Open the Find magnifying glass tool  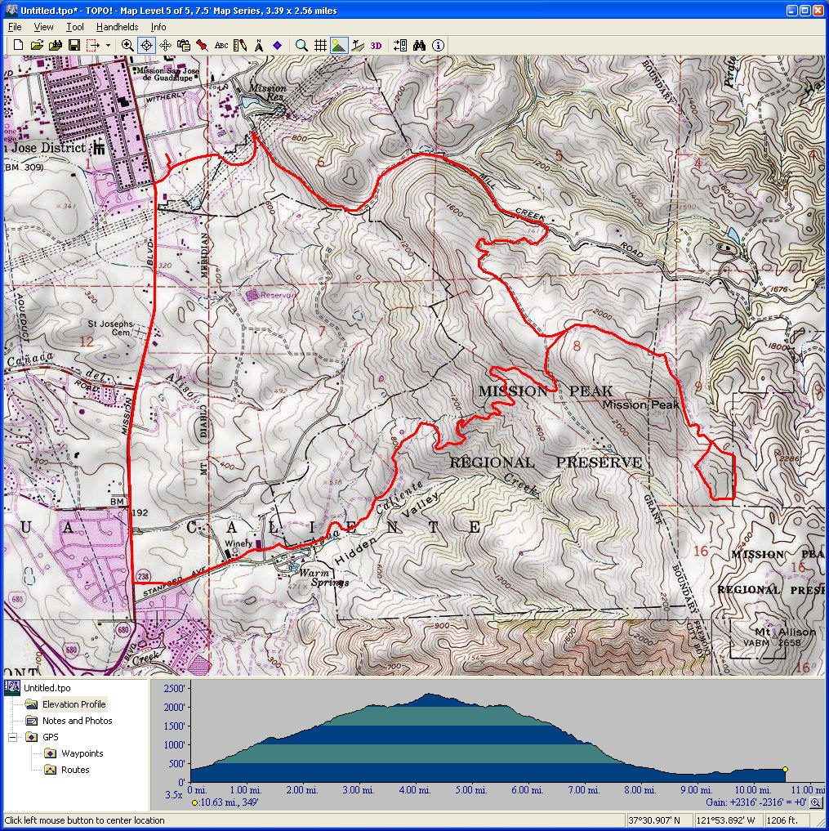301,45
